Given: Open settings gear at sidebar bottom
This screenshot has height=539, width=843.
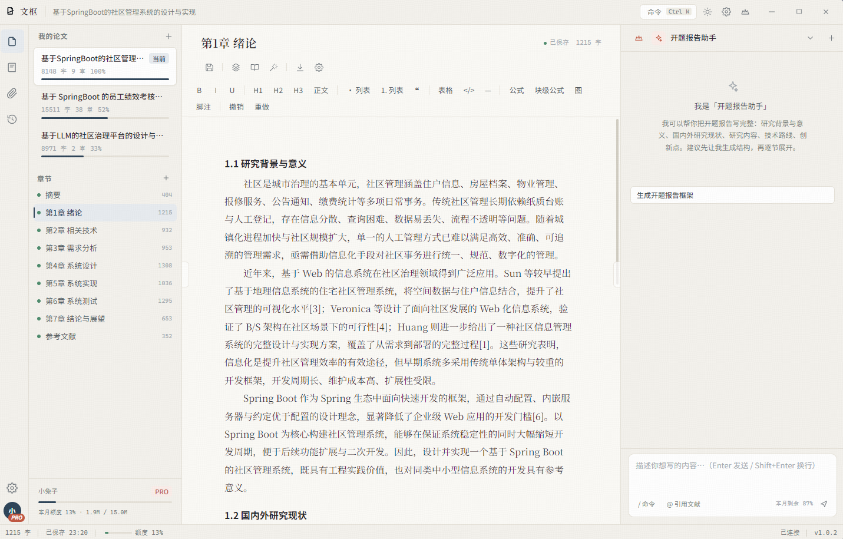Looking at the screenshot, I should point(12,488).
